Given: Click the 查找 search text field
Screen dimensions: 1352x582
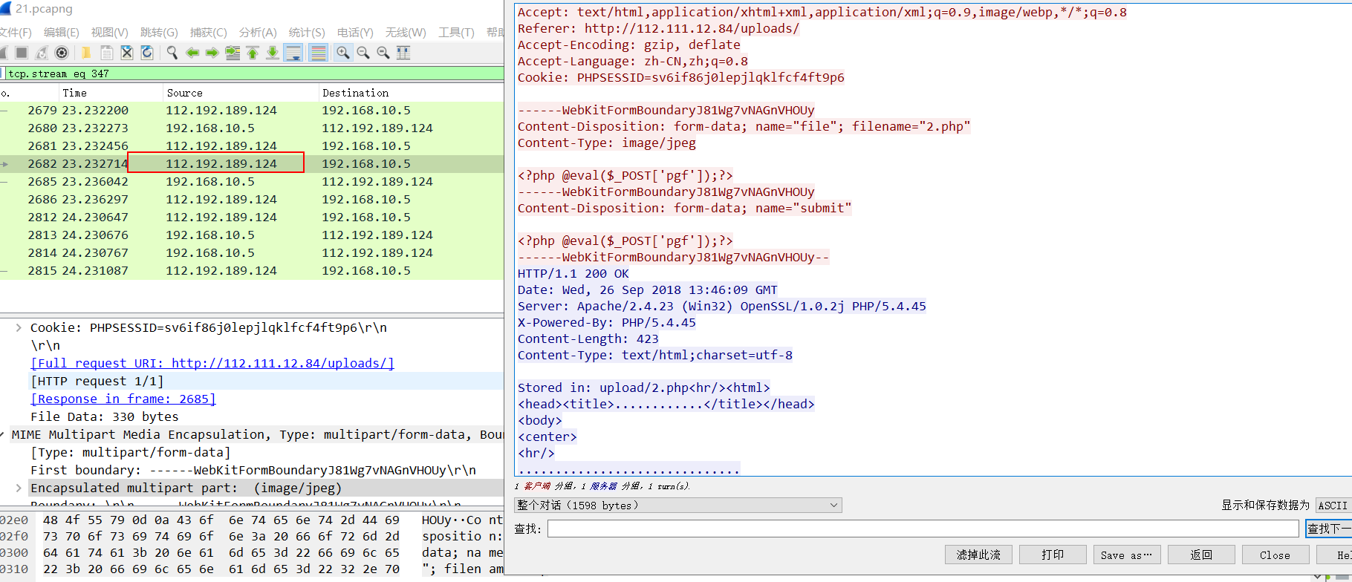Looking at the screenshot, I should pyautogui.click(x=923, y=529).
